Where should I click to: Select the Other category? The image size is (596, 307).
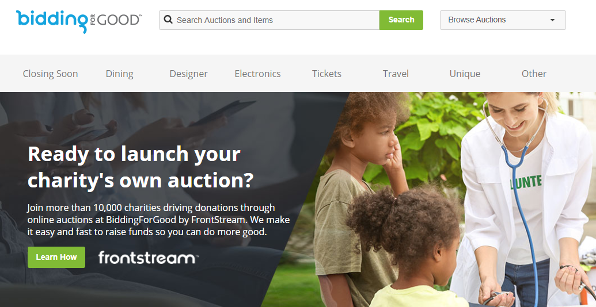[x=534, y=74]
